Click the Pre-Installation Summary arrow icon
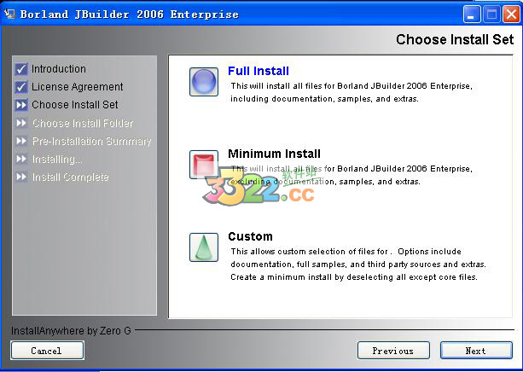523x372 pixels. pyautogui.click(x=21, y=141)
